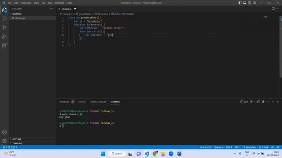This screenshot has width=282, height=158.
Task: Open the Edit menu
Action: (16, 3)
